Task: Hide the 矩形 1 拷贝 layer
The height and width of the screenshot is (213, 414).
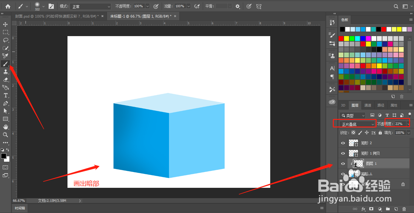Action: pos(343,153)
